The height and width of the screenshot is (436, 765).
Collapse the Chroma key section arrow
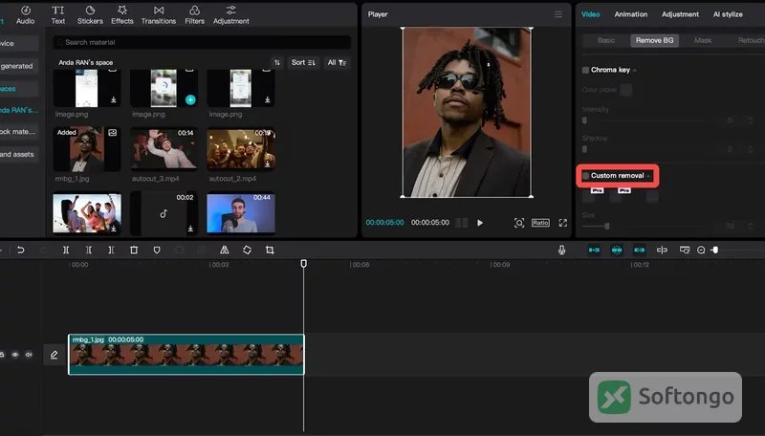pos(635,70)
